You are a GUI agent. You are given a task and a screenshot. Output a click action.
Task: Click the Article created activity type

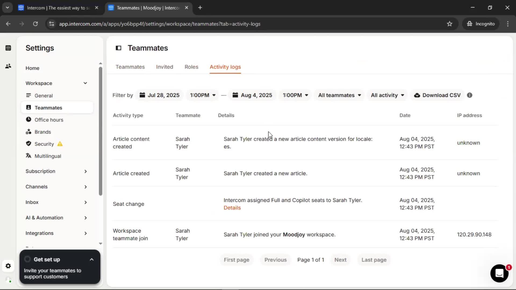131,173
